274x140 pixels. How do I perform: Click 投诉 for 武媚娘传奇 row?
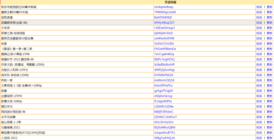(259, 23)
